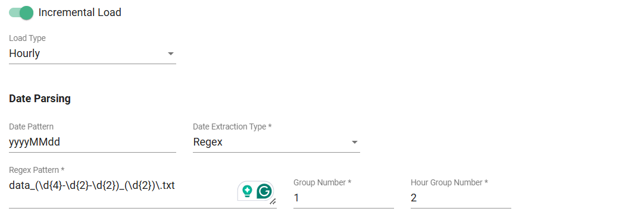Click the Date Pattern field label

[x=31, y=127]
